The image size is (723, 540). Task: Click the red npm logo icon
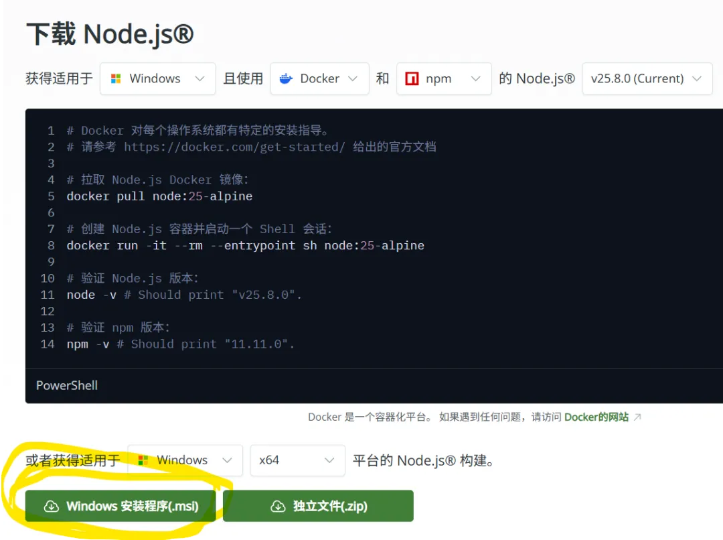point(412,79)
